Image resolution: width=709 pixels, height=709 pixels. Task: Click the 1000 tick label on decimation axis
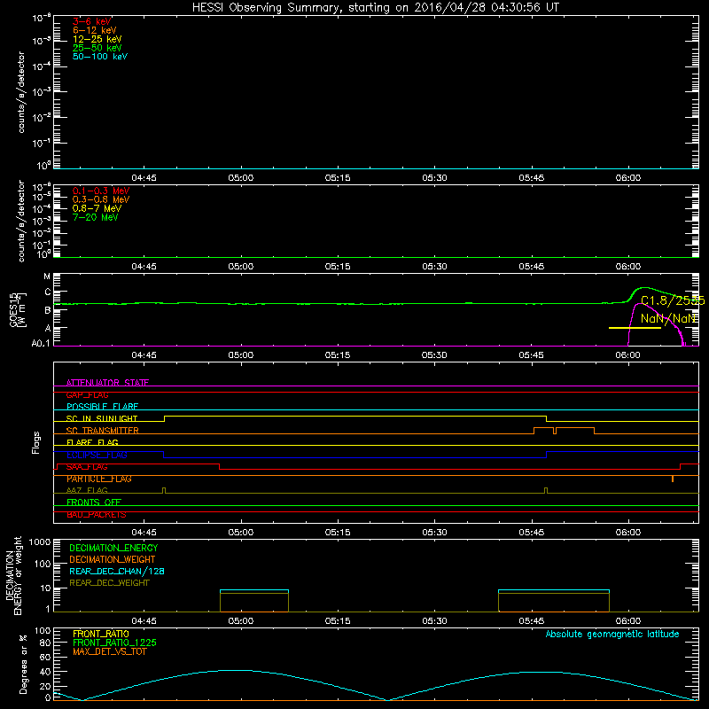40,542
